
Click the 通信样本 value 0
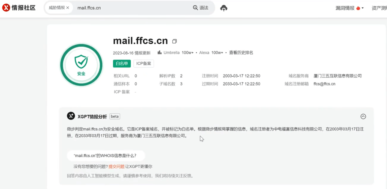pos(136,84)
